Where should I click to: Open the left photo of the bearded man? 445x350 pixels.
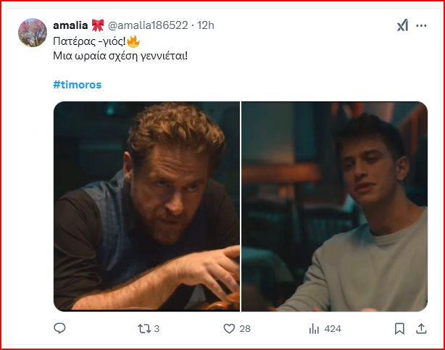click(x=146, y=206)
